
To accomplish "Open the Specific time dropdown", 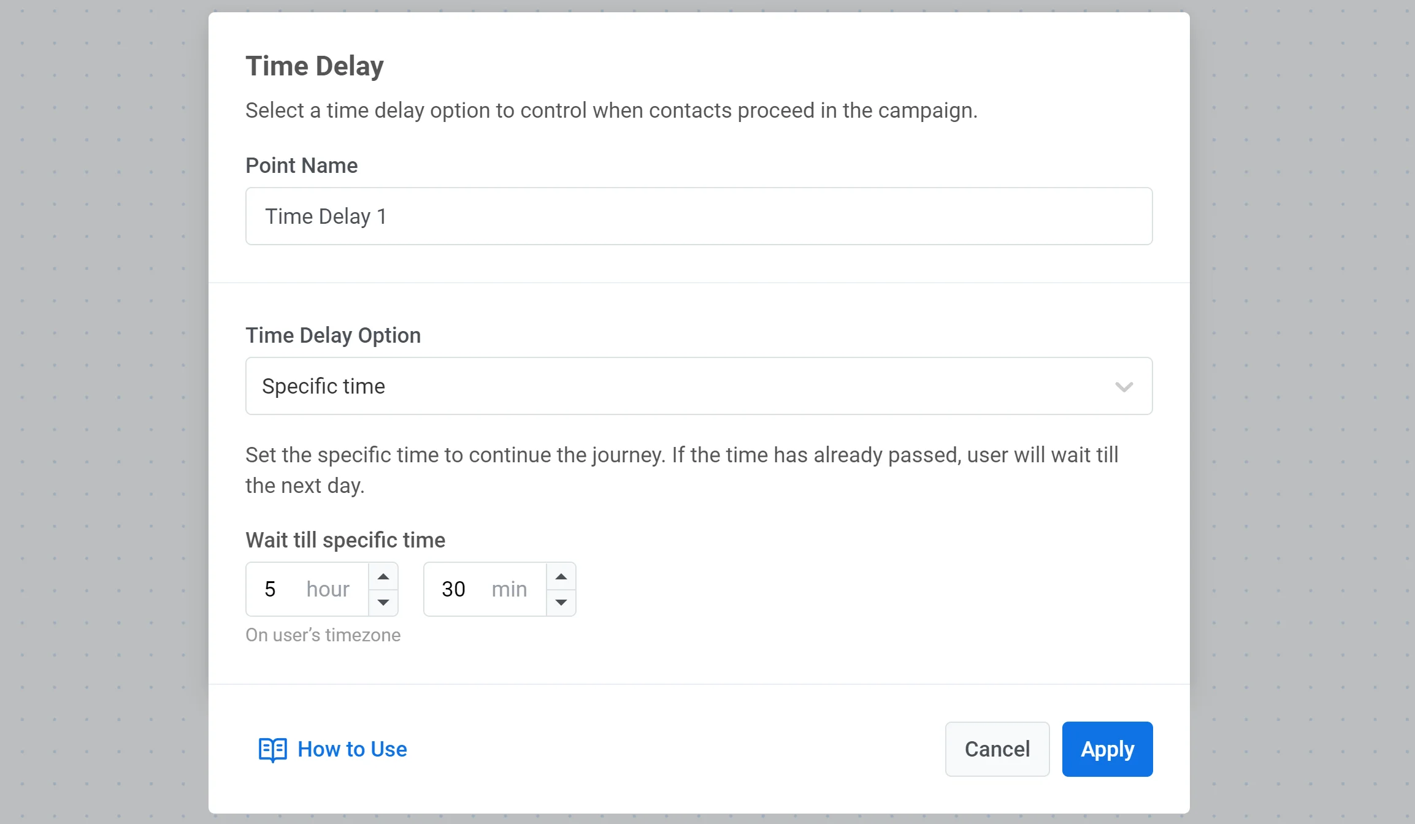I will 675,386.
